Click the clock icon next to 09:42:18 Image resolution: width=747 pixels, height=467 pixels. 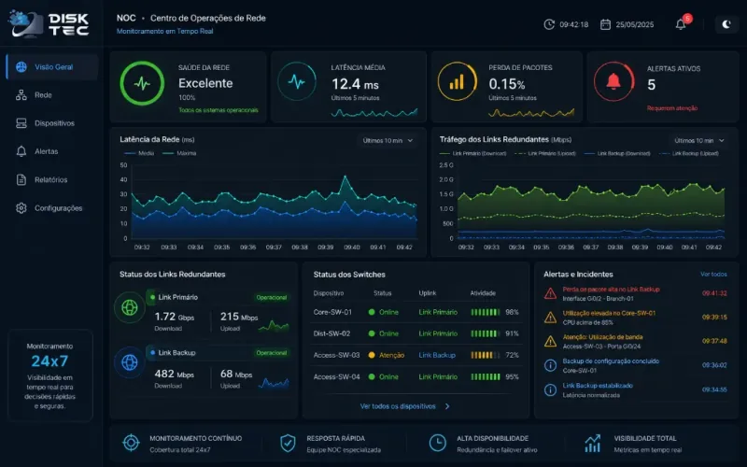click(549, 24)
